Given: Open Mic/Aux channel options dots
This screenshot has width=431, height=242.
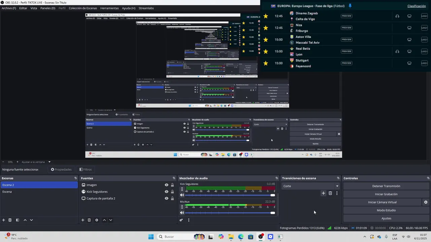Looking at the screenshot, I should pyautogui.click(x=182, y=207).
